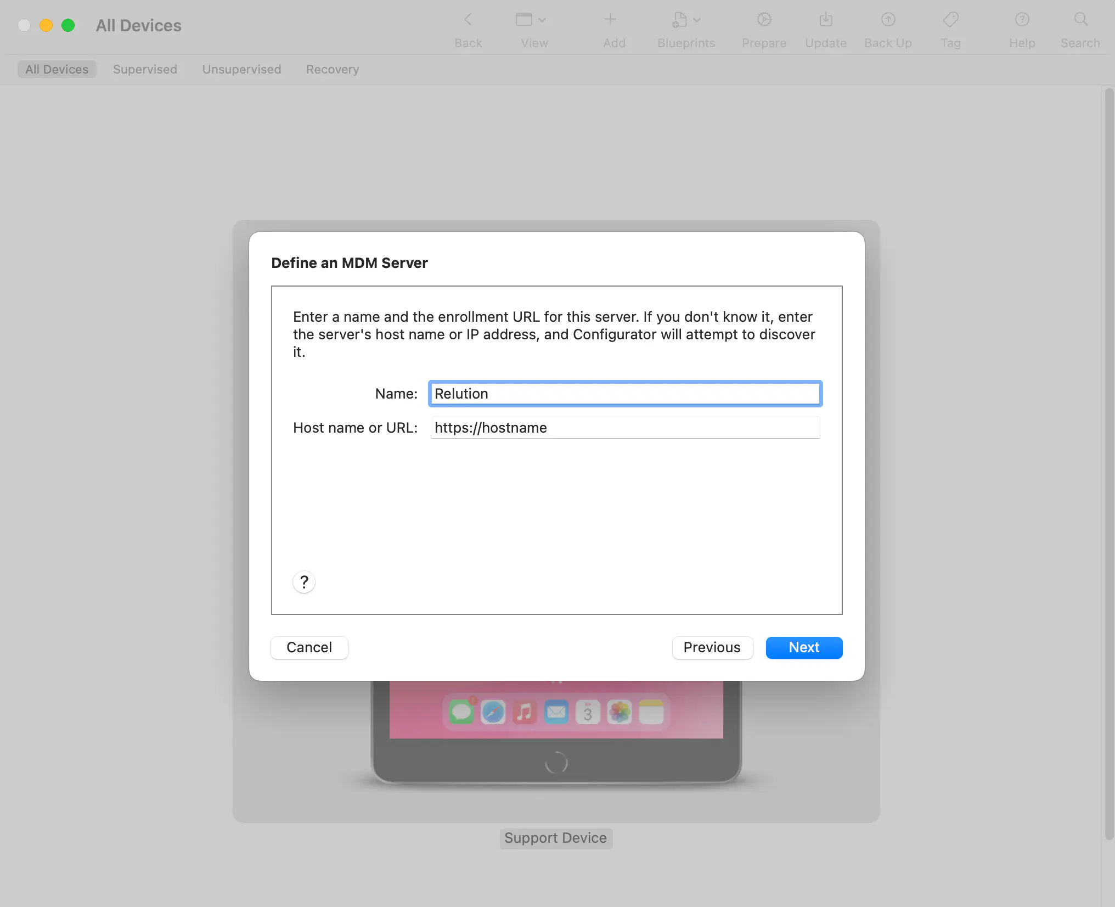Select the Recovery tab

tap(332, 69)
